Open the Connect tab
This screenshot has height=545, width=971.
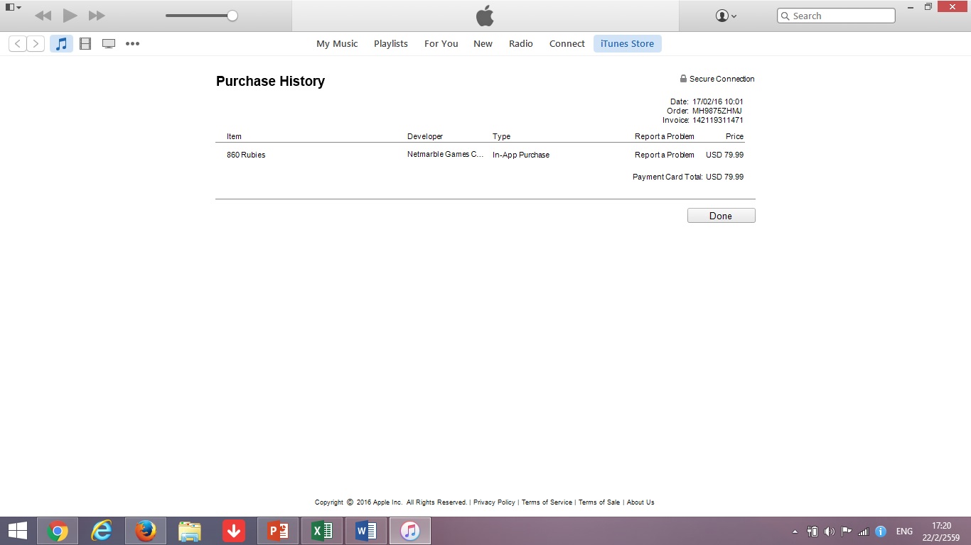(567, 43)
